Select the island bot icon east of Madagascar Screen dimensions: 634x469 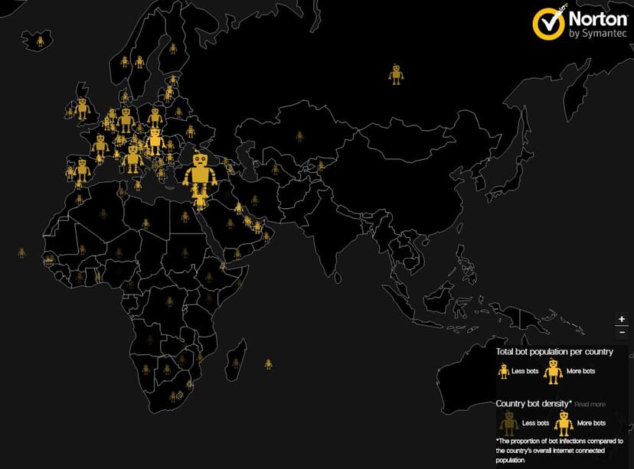pyautogui.click(x=269, y=364)
